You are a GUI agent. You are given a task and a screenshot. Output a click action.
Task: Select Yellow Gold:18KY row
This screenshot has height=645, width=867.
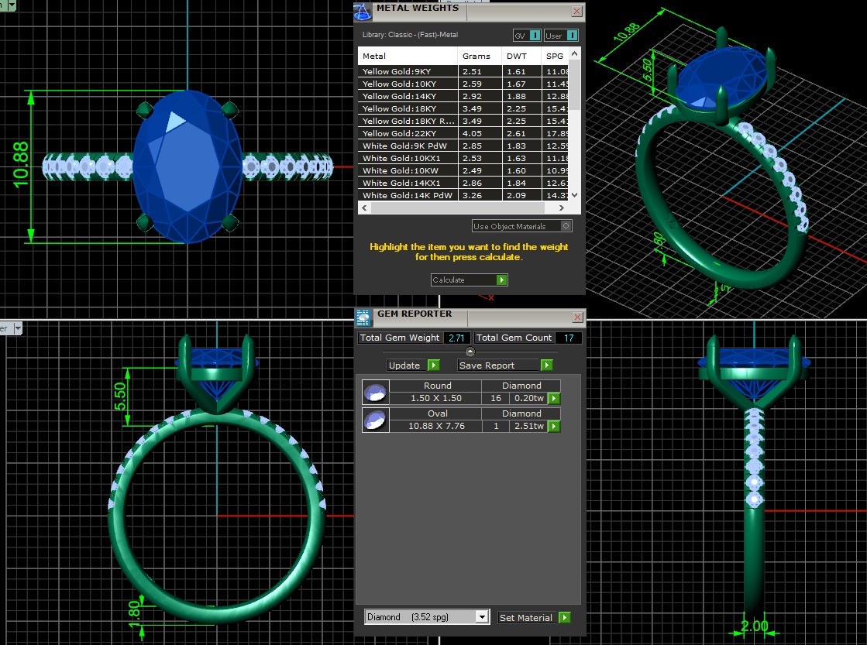point(408,109)
